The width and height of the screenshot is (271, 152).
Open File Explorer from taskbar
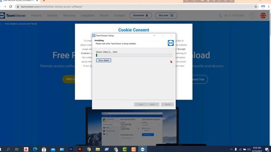pos(98,149)
